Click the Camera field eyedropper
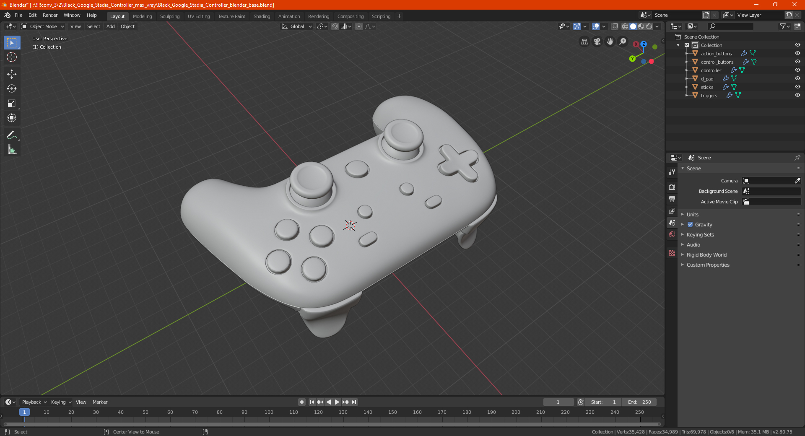The height and width of the screenshot is (436, 805). tap(797, 181)
